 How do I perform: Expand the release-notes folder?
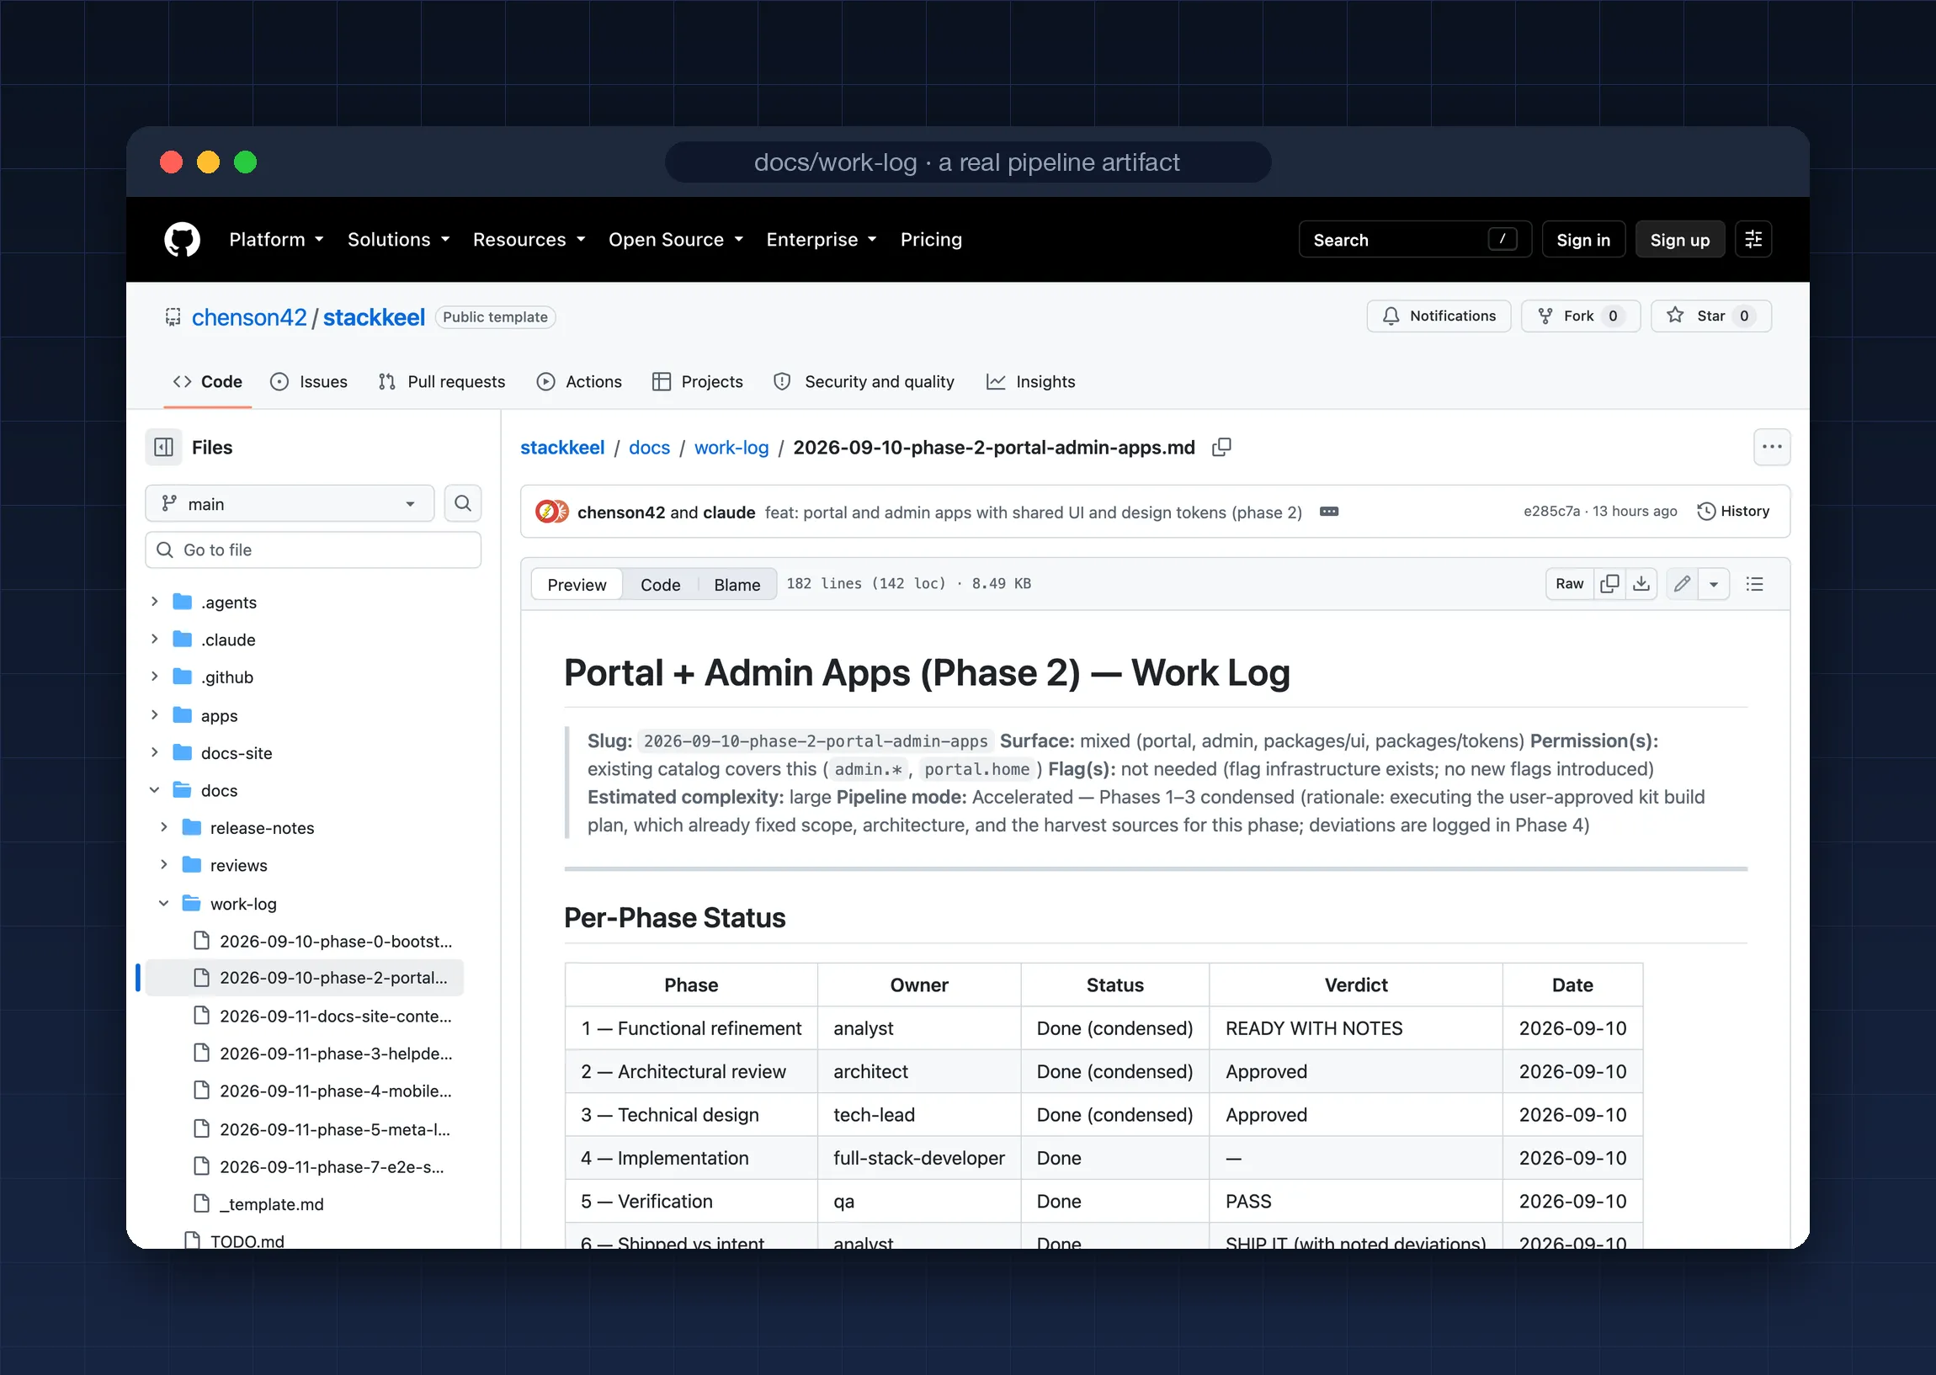pyautogui.click(x=163, y=827)
